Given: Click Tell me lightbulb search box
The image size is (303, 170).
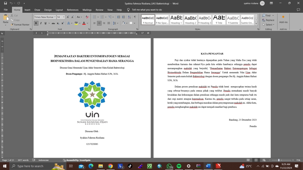Looking at the screenshot, I should click(145, 10).
